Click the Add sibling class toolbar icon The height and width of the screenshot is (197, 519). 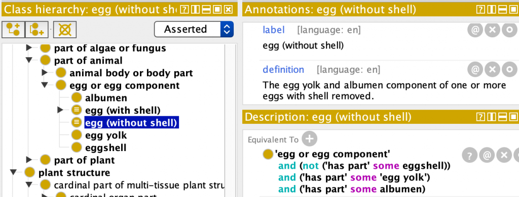pyautogui.click(x=36, y=30)
